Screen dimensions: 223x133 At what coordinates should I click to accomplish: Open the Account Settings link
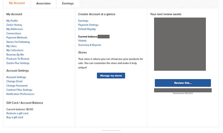[16, 77]
